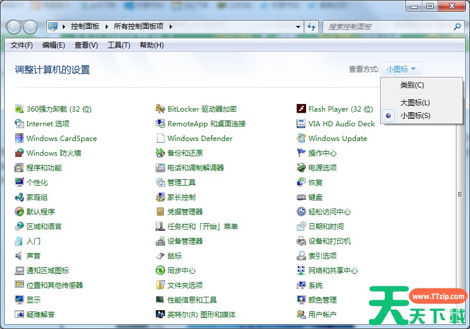
Task: Click the 声音 speaker icon
Action: tap(19, 256)
